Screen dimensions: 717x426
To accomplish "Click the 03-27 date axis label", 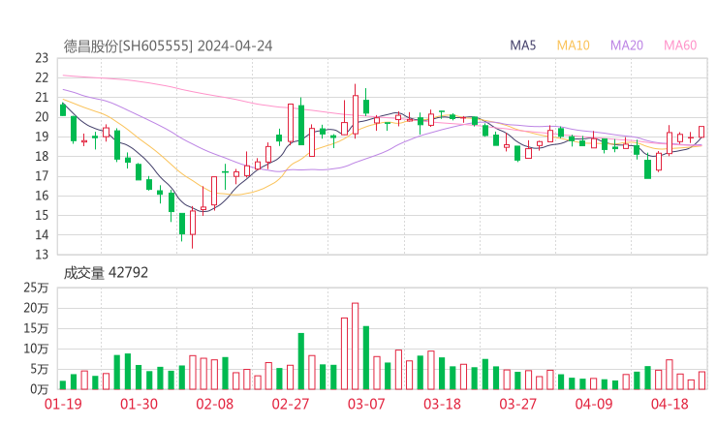I will pos(517,404).
